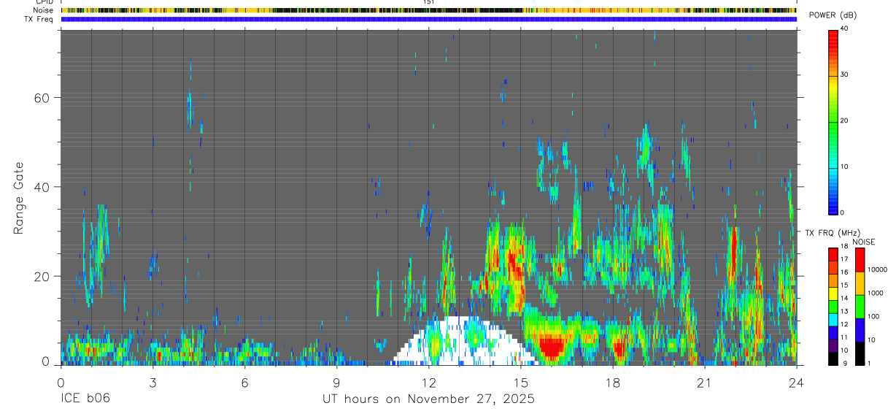The width and height of the screenshot is (896, 414).
Task: Click the 'NOISE' legend title
Action: [x=864, y=242]
